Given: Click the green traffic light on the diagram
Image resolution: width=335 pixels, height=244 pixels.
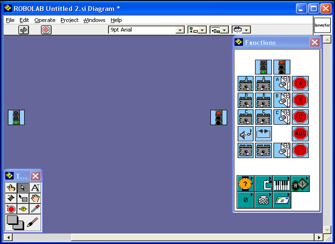Looking at the screenshot, I should (x=16, y=117).
